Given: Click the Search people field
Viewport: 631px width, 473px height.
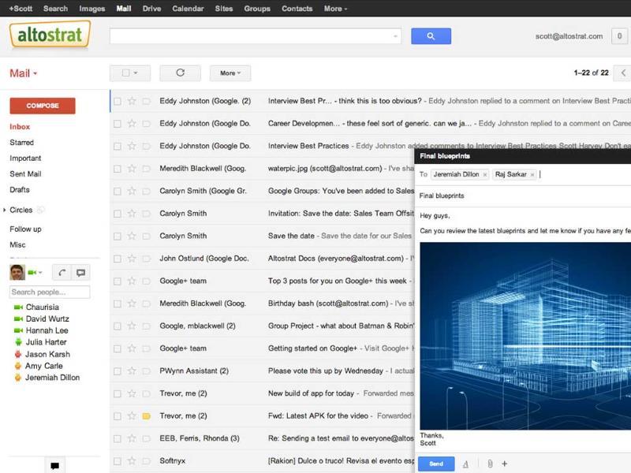Looking at the screenshot, I should (50, 292).
